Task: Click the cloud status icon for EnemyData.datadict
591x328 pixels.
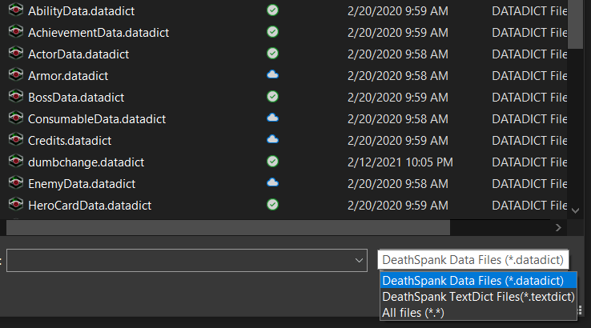Action: [x=272, y=183]
